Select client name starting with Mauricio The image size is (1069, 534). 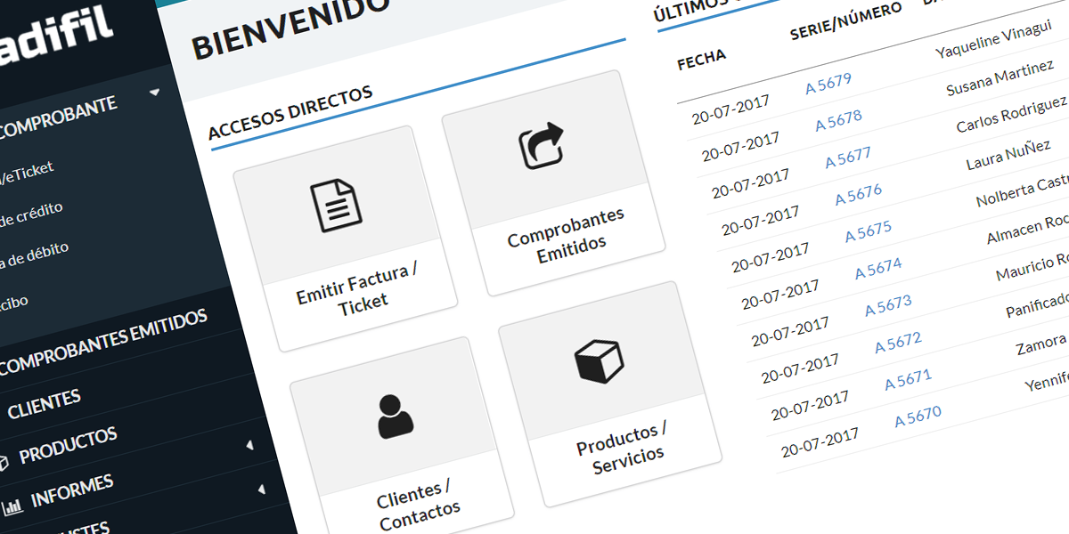(x=1032, y=267)
